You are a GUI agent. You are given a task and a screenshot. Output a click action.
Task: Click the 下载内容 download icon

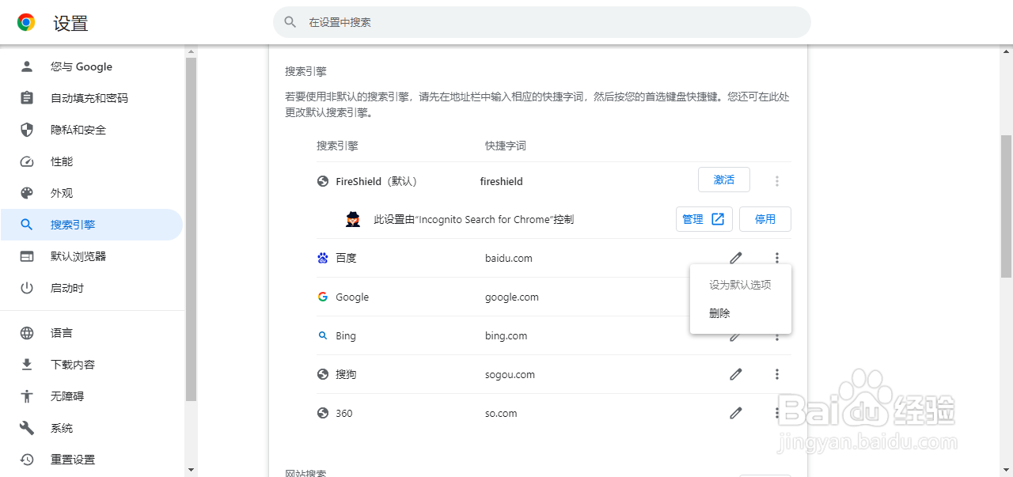click(27, 365)
